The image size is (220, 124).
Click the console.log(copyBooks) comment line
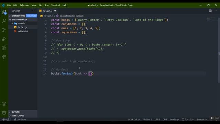tap(73, 61)
